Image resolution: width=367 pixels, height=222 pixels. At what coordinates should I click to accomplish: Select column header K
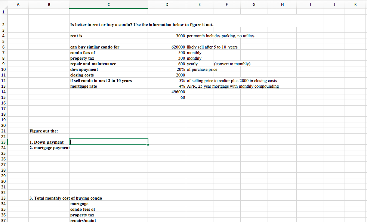coord(355,4)
